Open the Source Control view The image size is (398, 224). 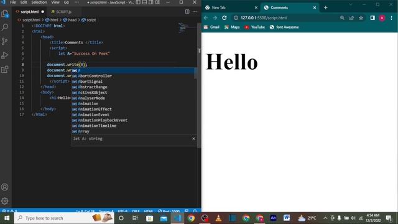(5, 41)
